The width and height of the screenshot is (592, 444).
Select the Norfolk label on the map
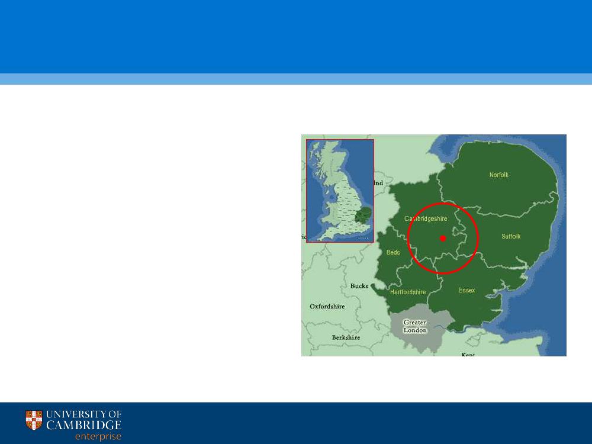click(x=499, y=175)
